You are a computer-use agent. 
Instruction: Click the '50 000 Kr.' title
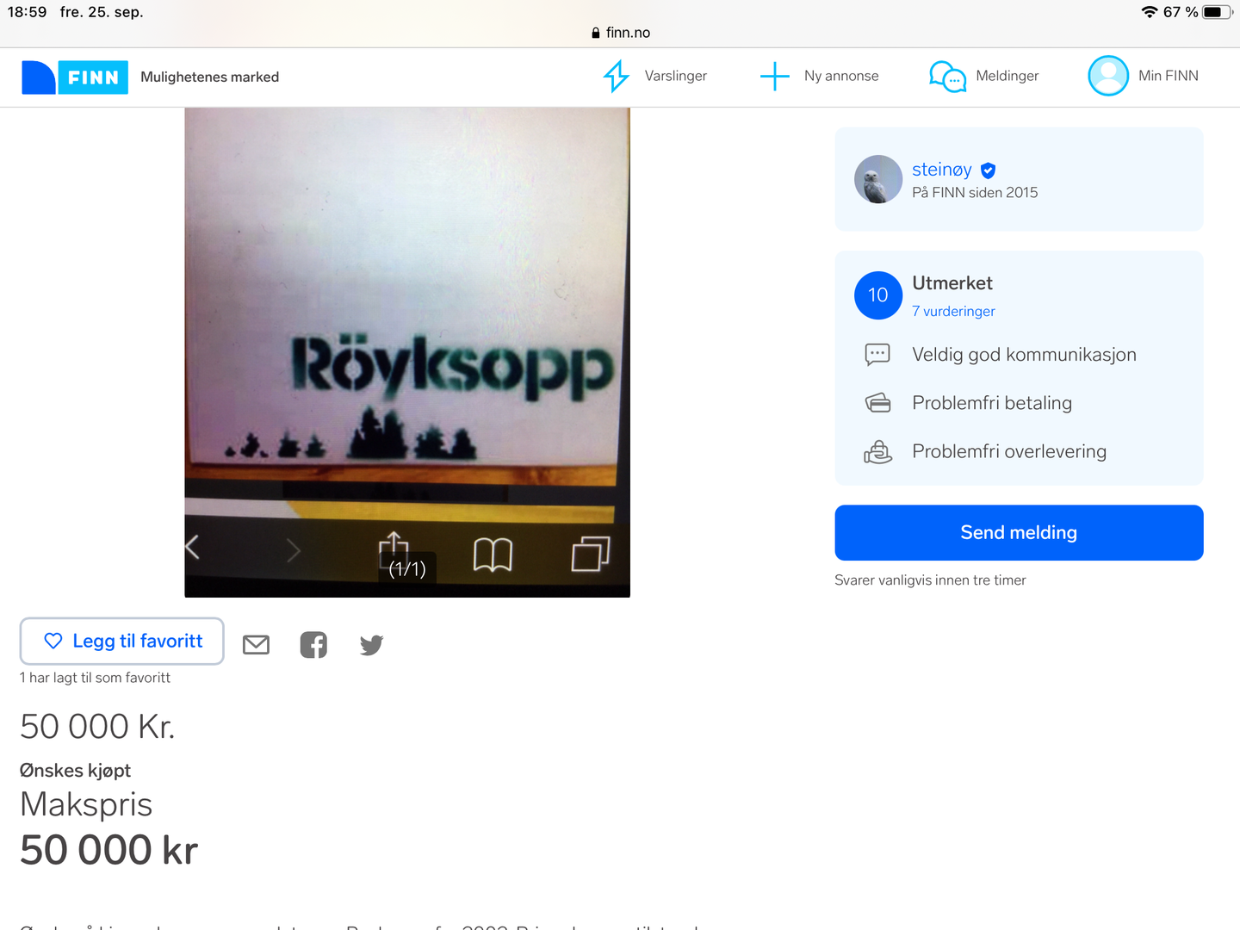[x=97, y=727]
